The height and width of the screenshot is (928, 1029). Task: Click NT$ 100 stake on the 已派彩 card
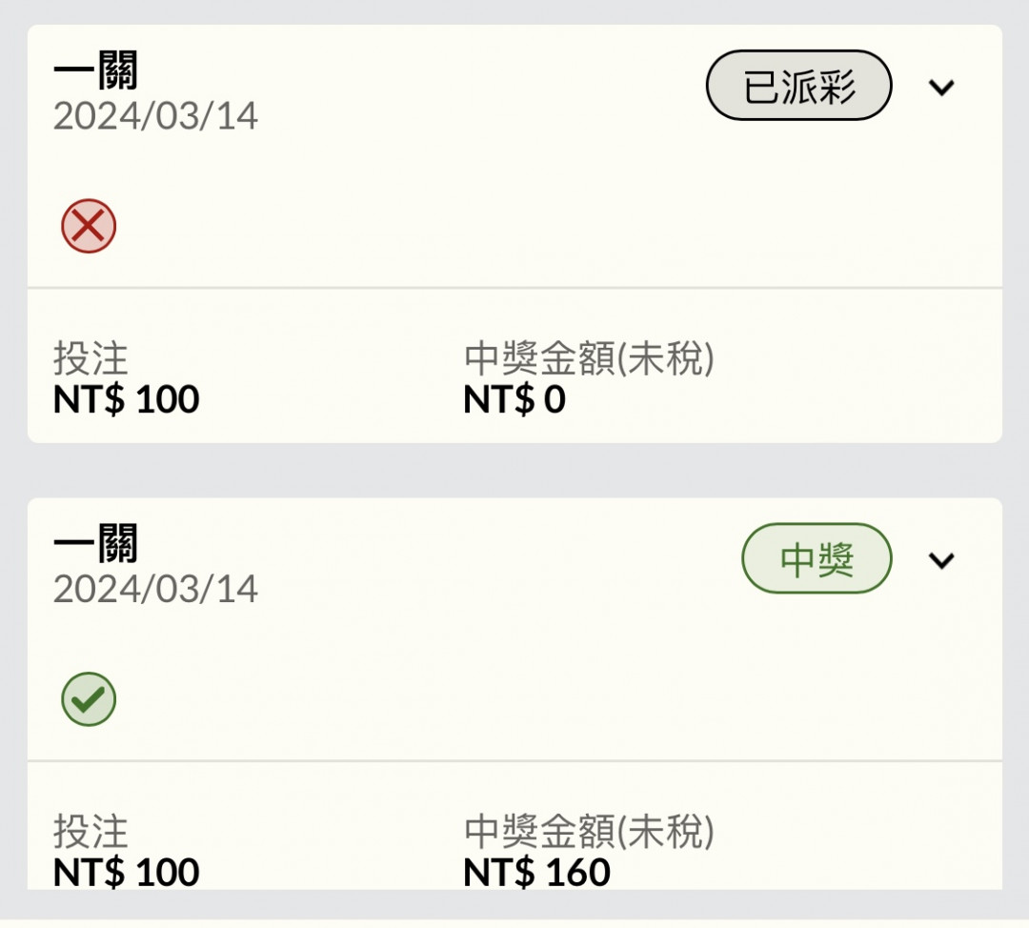click(126, 399)
